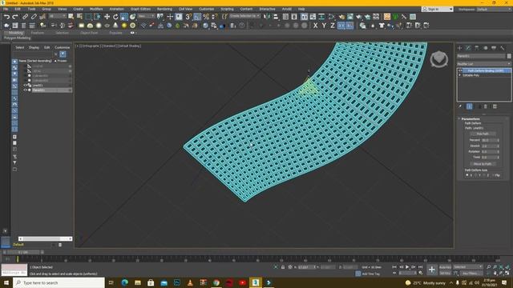This screenshot has width=513, height=288.
Task: Open the key filter Selected dropdown
Action: click(468, 267)
